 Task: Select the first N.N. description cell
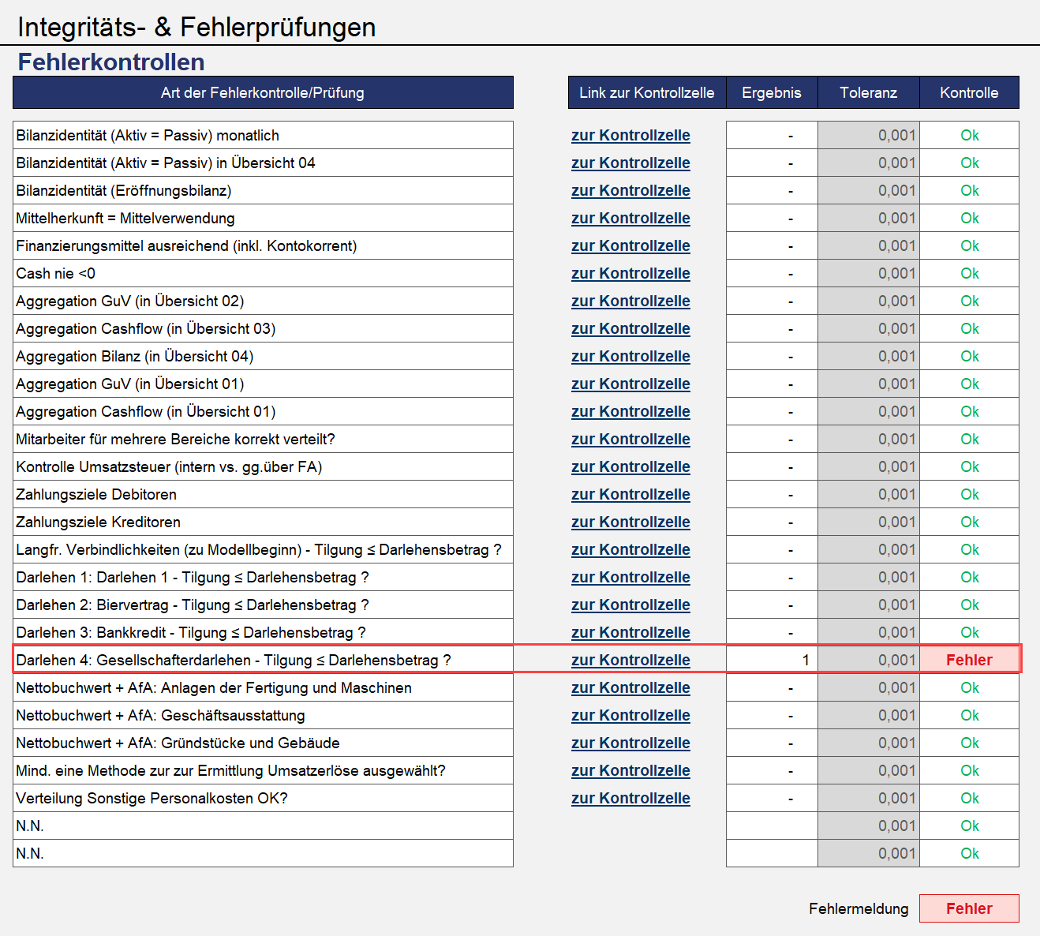coord(263,826)
